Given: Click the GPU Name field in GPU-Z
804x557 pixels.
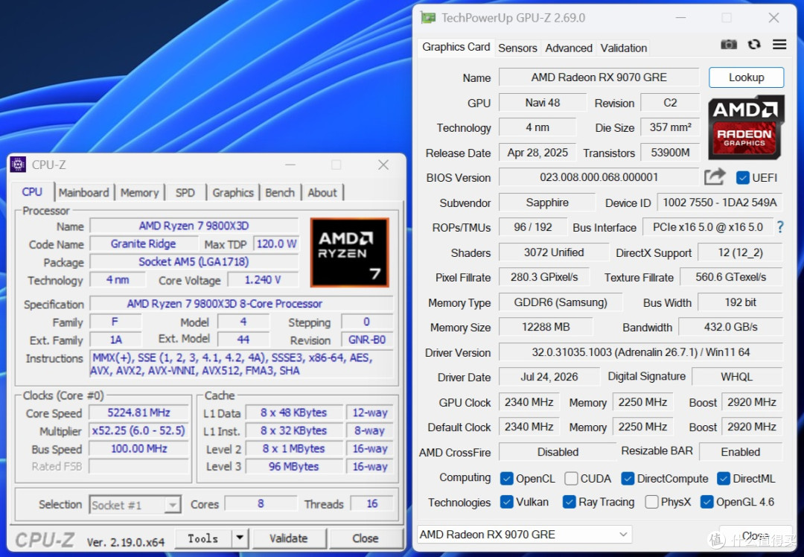Looking at the screenshot, I should pyautogui.click(x=599, y=77).
